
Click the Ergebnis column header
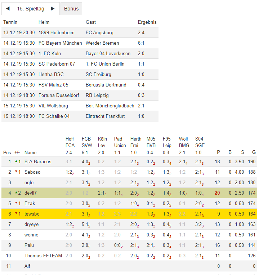pyautogui.click(x=147, y=22)
